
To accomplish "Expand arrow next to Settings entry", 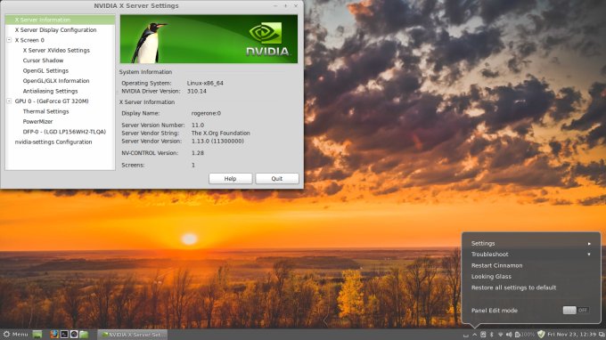I will (589, 244).
